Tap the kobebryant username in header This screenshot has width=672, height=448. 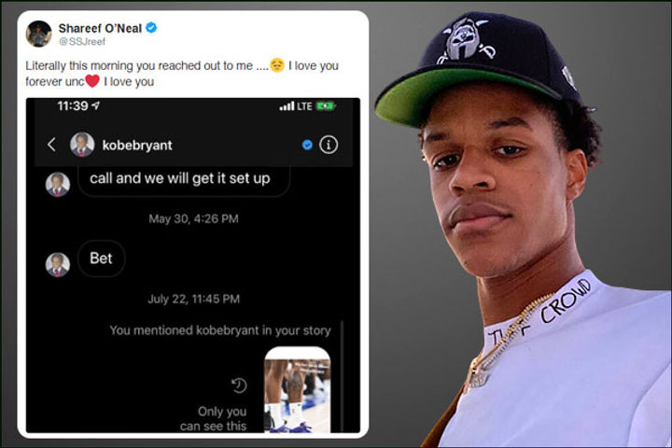coord(137,146)
